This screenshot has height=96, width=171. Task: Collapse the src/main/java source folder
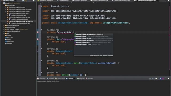[x=4, y=5]
